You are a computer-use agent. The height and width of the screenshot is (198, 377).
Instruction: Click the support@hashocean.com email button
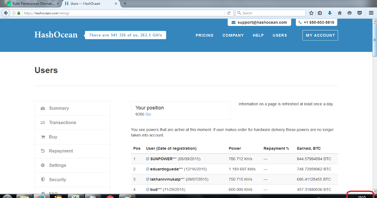(x=259, y=22)
